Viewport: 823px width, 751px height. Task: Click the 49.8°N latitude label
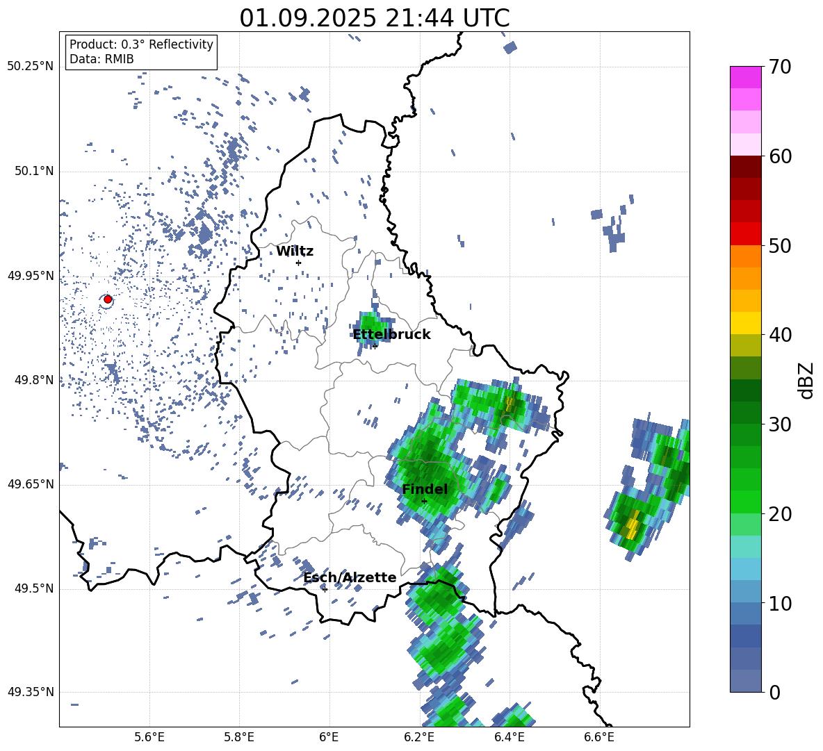35,380
